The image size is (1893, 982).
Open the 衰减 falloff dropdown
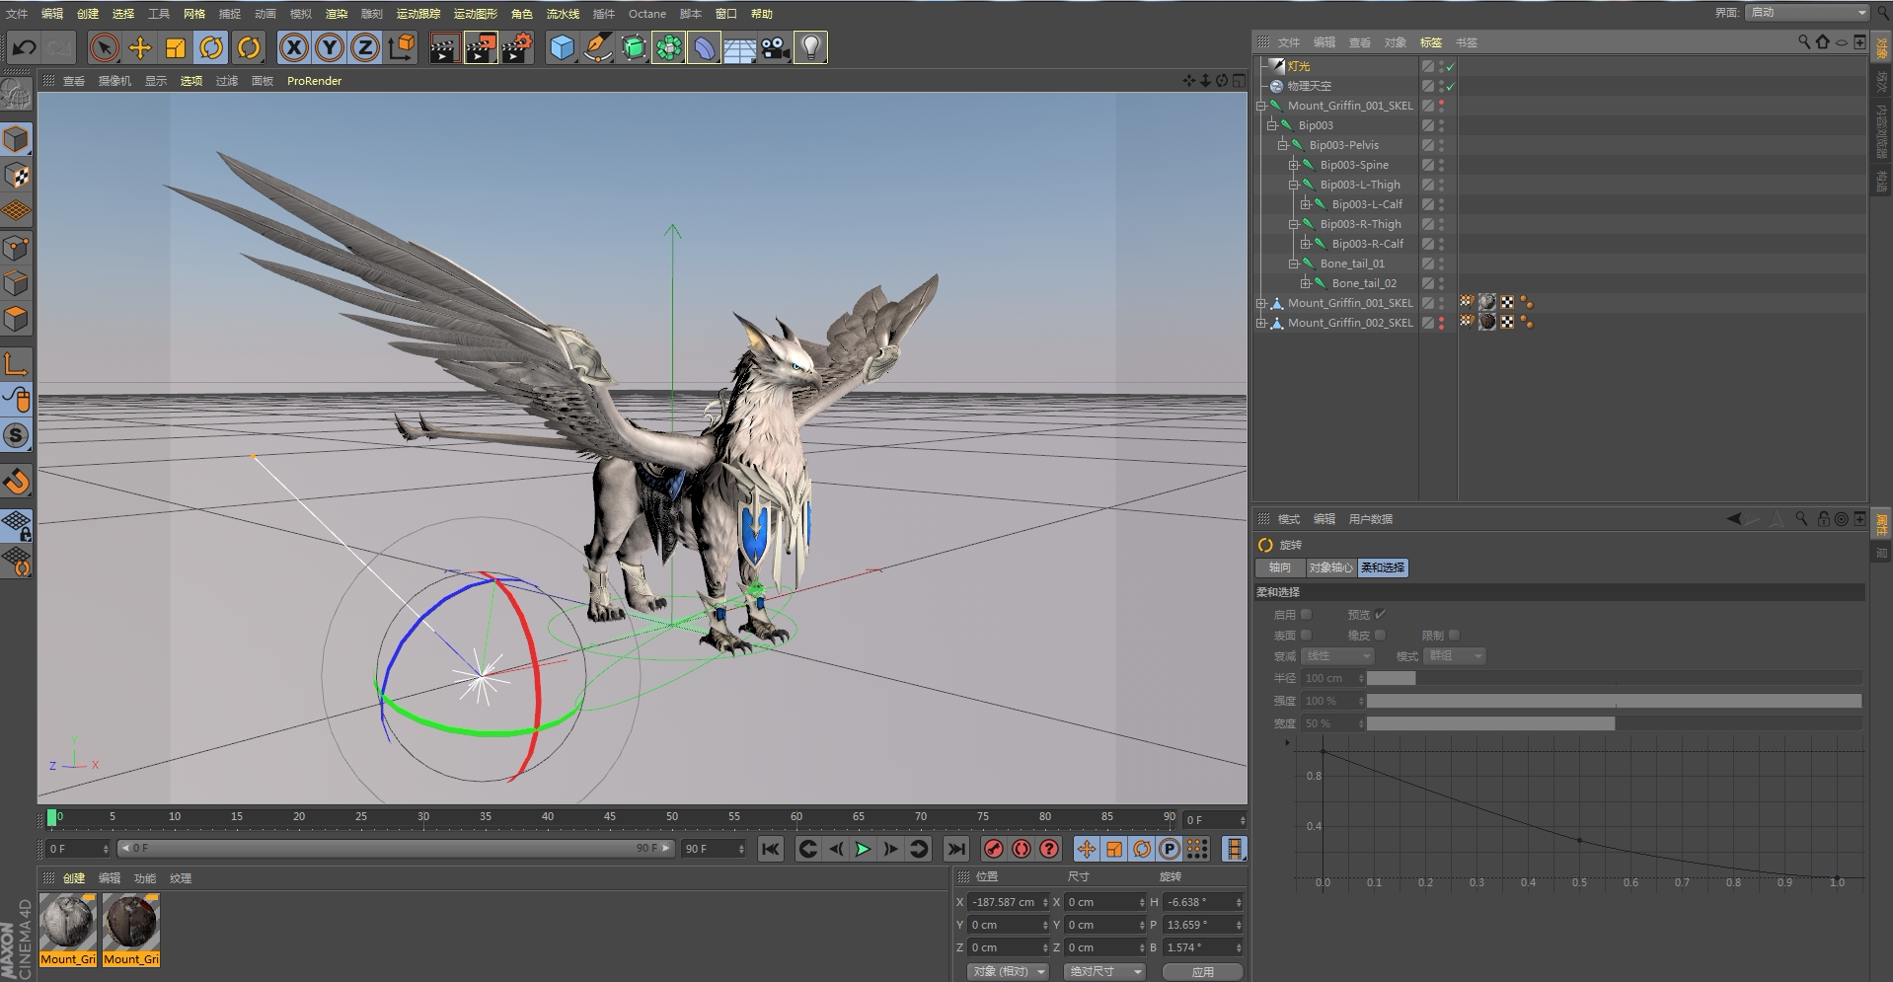pyautogui.click(x=1338, y=656)
